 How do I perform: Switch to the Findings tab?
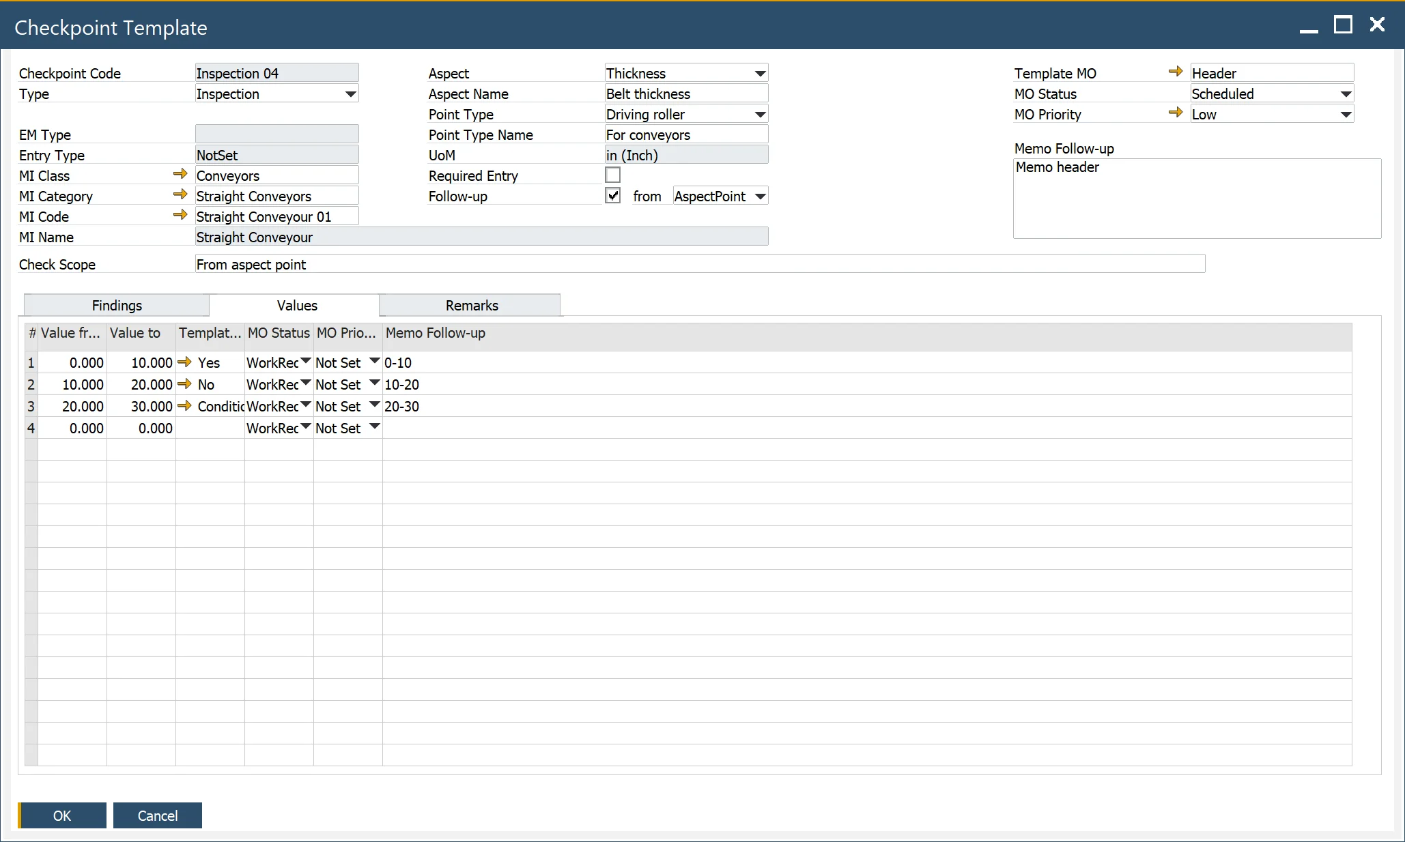[116, 305]
